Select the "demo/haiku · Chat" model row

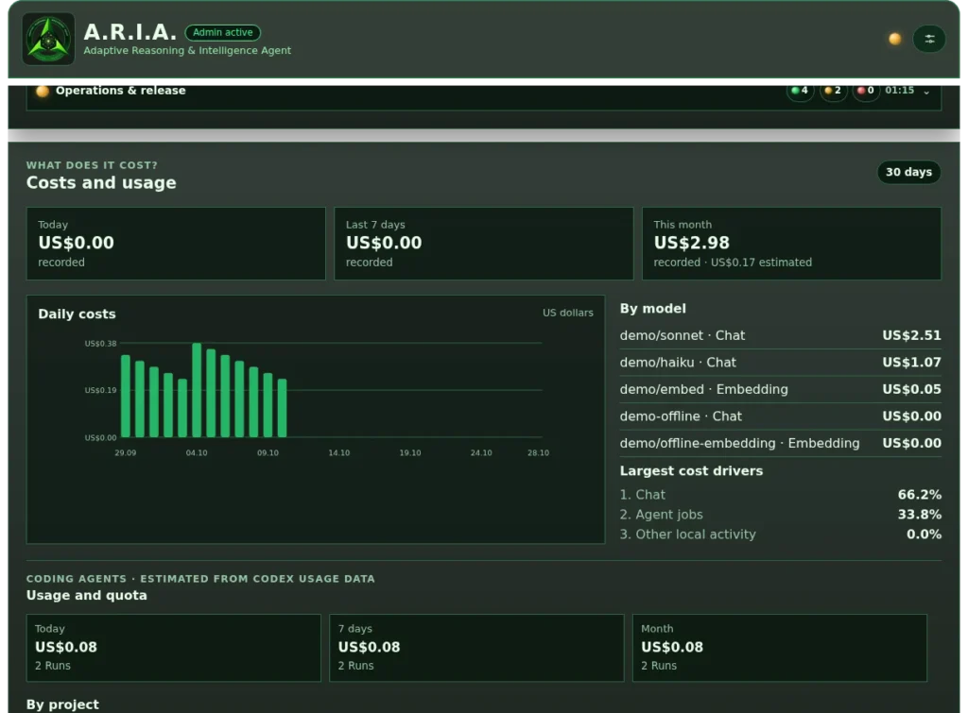point(780,363)
